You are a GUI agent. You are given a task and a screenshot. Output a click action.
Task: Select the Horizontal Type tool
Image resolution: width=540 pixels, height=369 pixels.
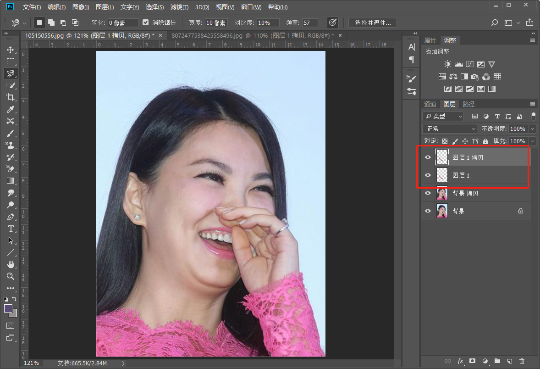point(10,229)
